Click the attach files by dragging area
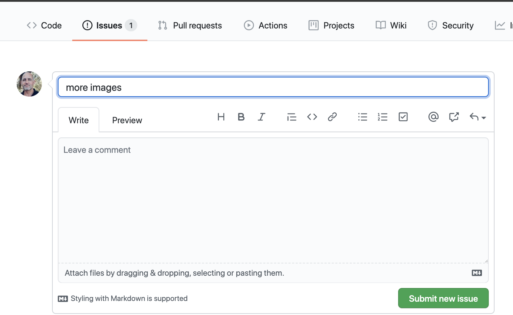 point(273,273)
